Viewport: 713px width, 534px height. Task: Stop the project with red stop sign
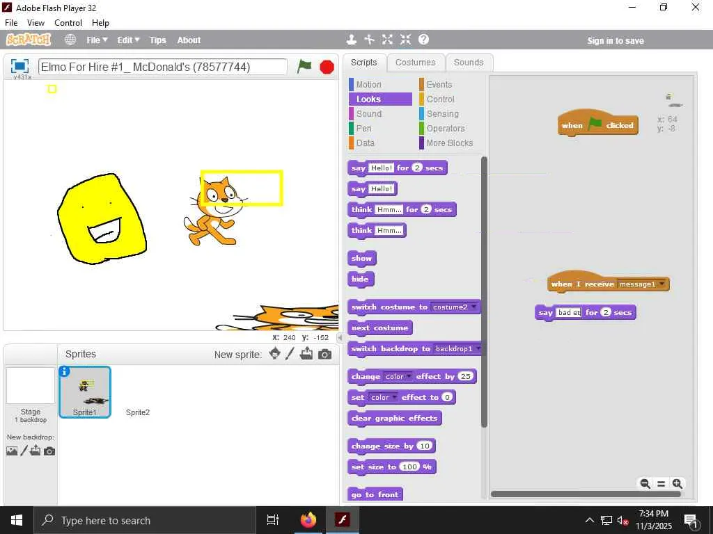(327, 67)
